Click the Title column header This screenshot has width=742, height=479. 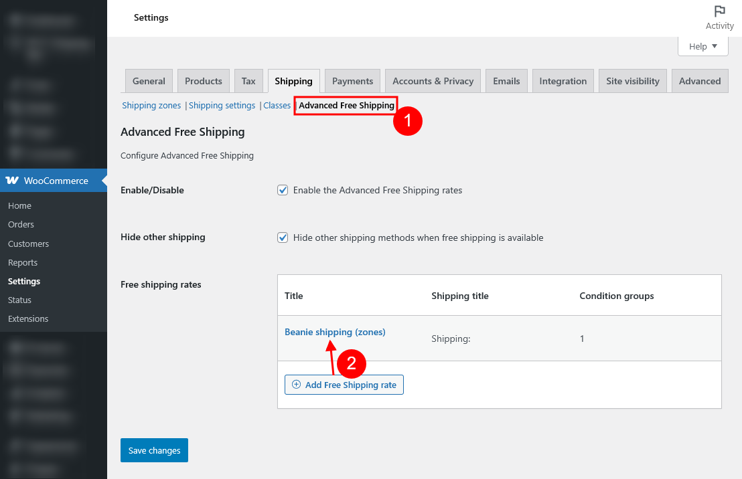coord(294,296)
